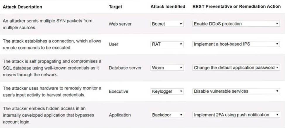Select the Database server target cell
Image resolution: width=285 pixels, height=128 pixels.
(x=125, y=68)
